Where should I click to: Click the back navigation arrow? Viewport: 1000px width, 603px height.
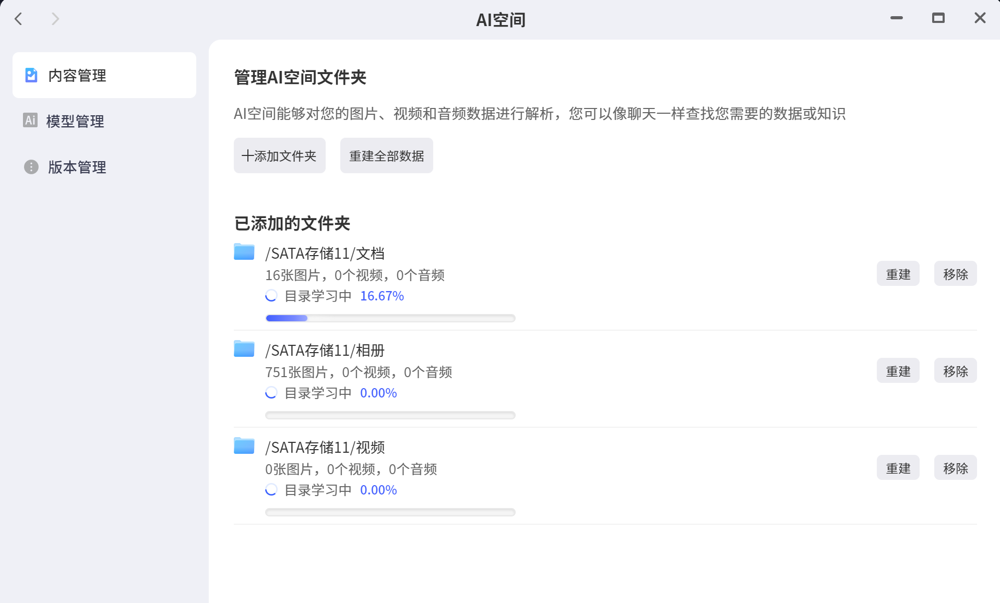click(19, 19)
